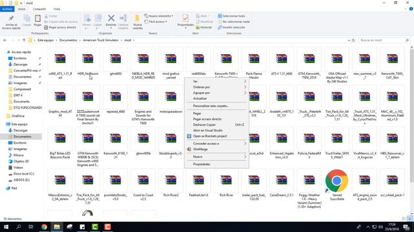Choose Open as Brackets project
This screenshot has height=232, width=414.
(217, 136)
